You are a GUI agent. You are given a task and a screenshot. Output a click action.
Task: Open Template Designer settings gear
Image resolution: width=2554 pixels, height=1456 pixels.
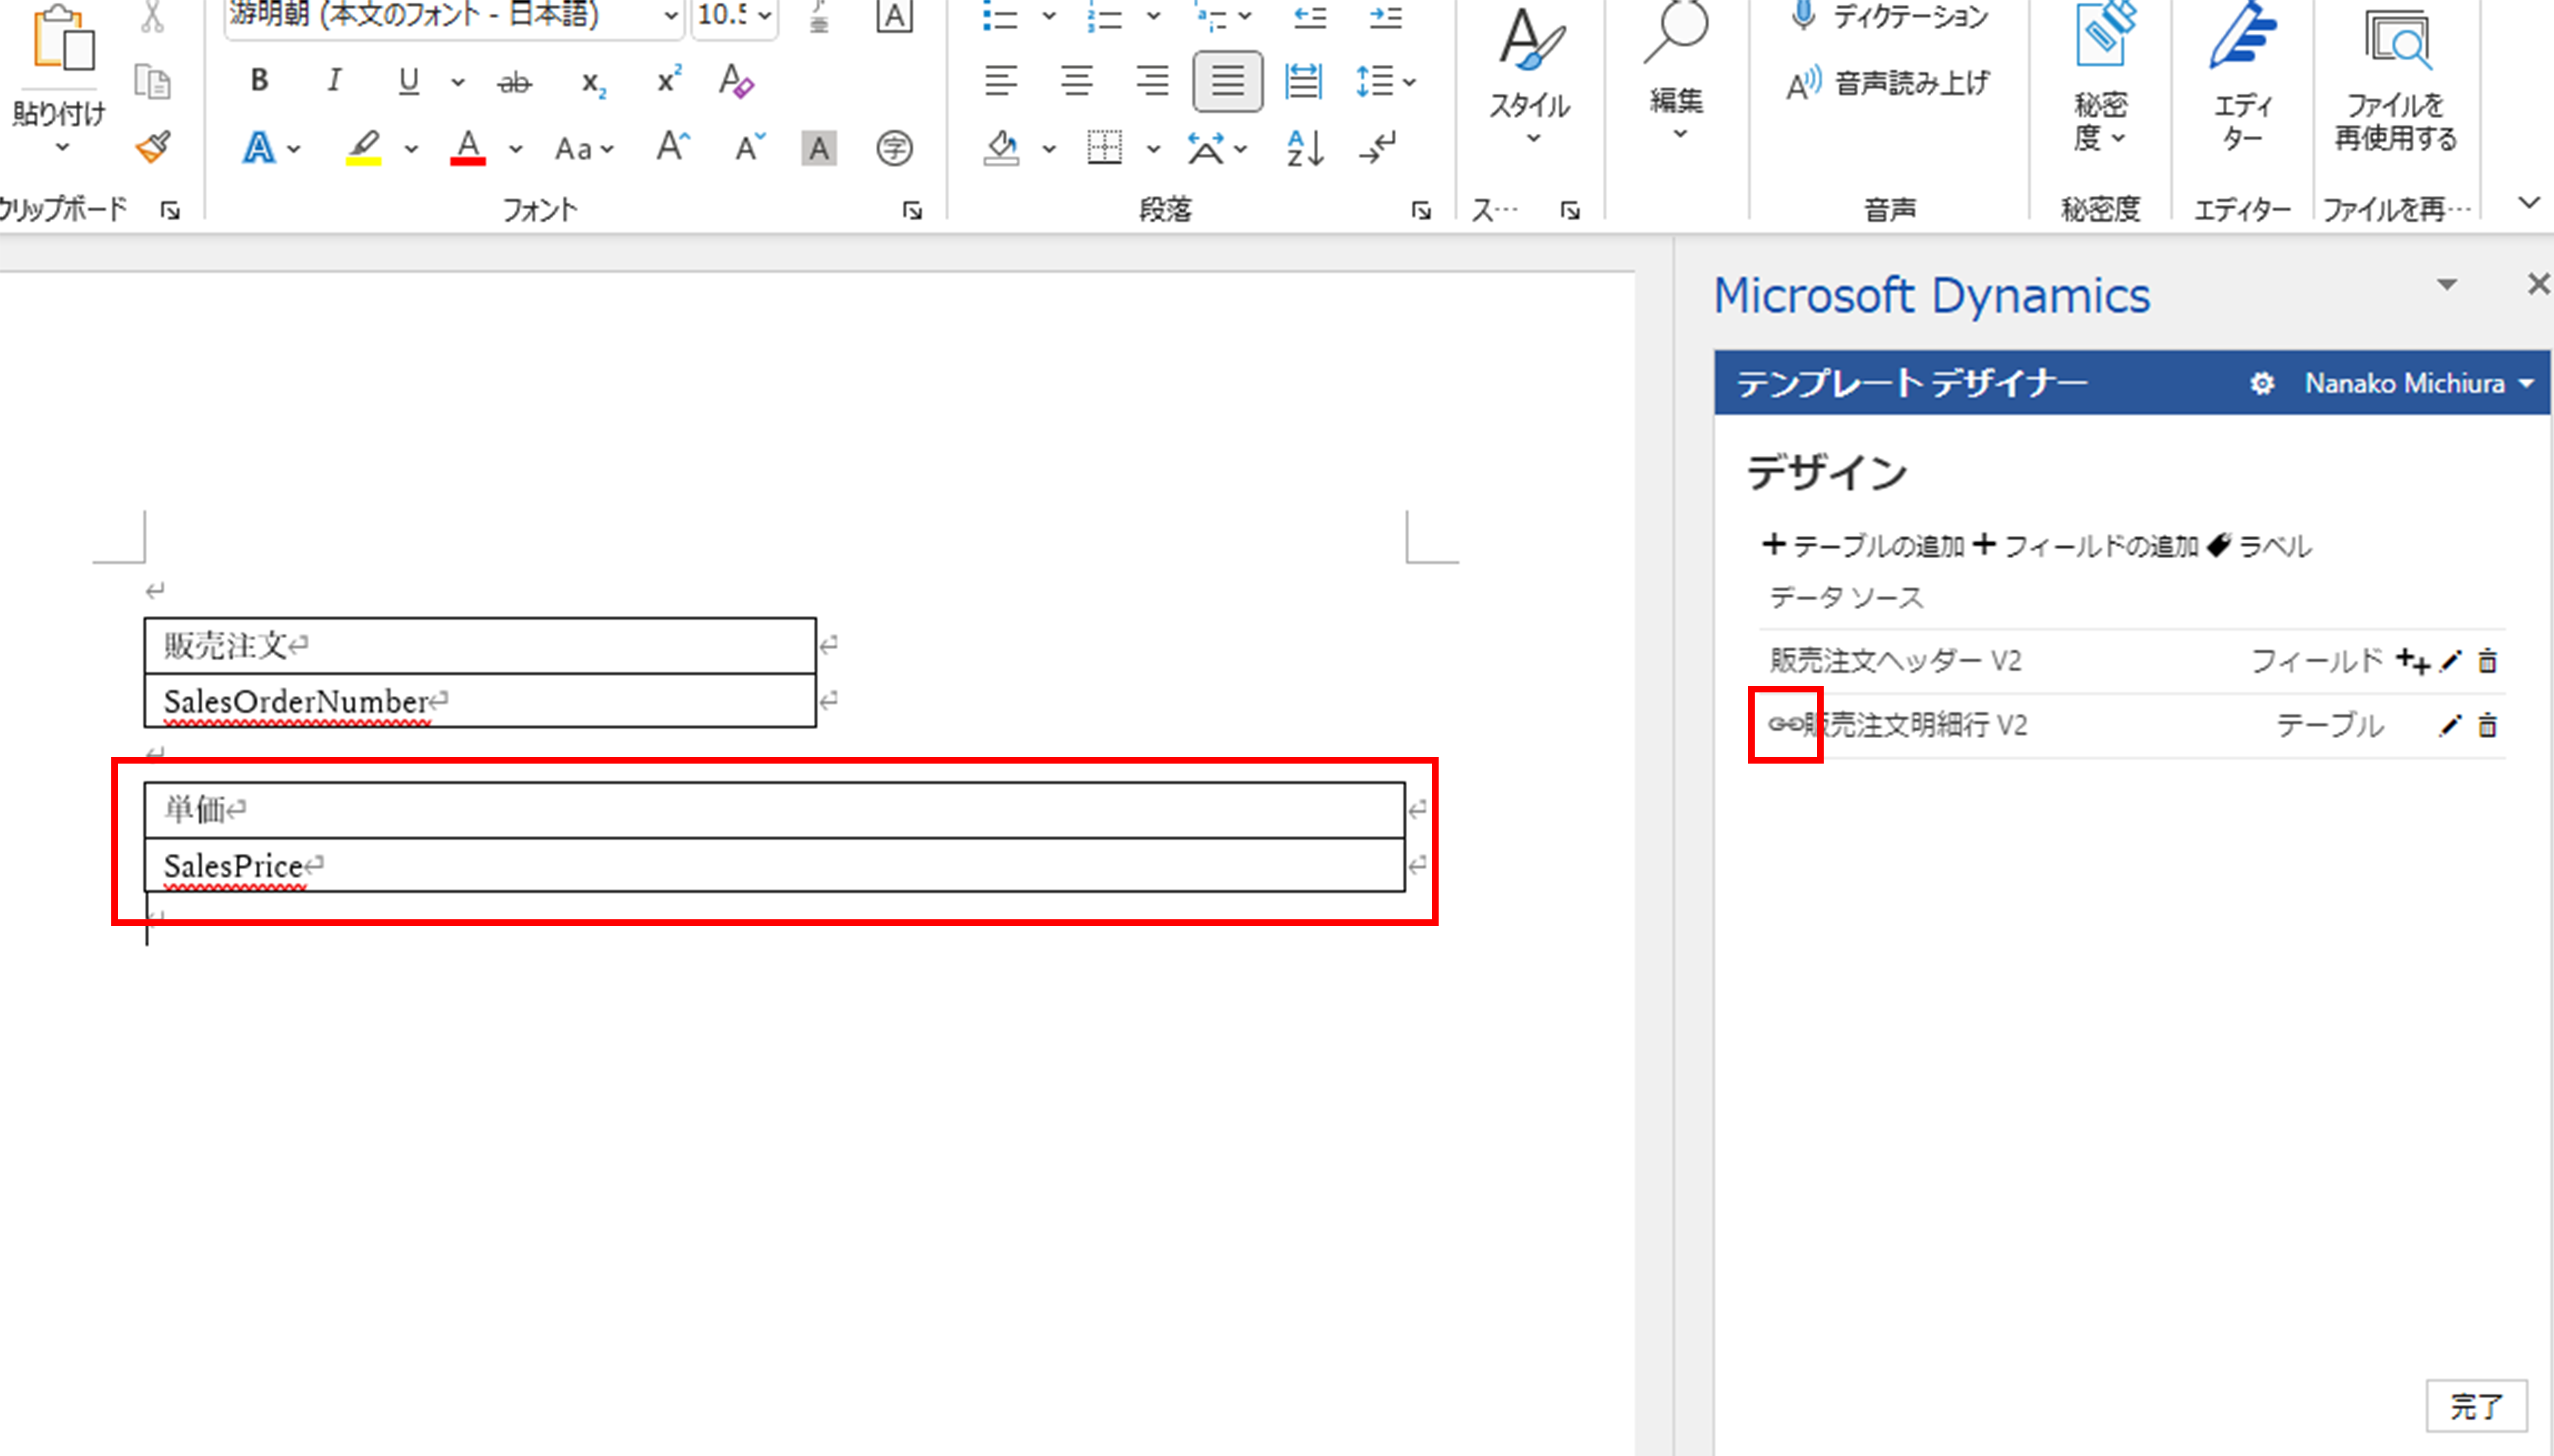(2262, 383)
